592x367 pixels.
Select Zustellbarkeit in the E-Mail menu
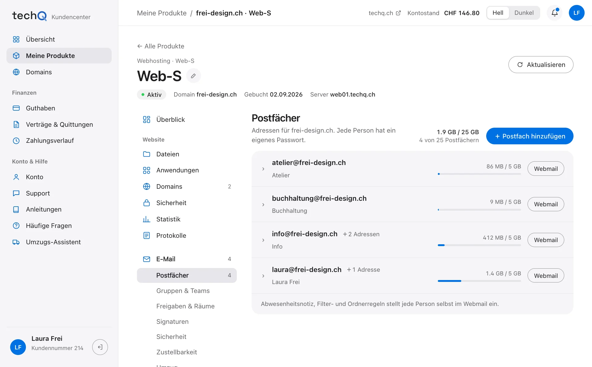[x=187, y=352]
